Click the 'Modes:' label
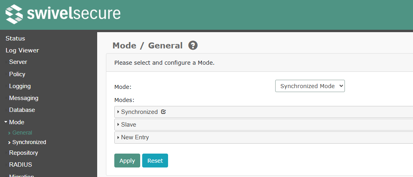 click(124, 100)
